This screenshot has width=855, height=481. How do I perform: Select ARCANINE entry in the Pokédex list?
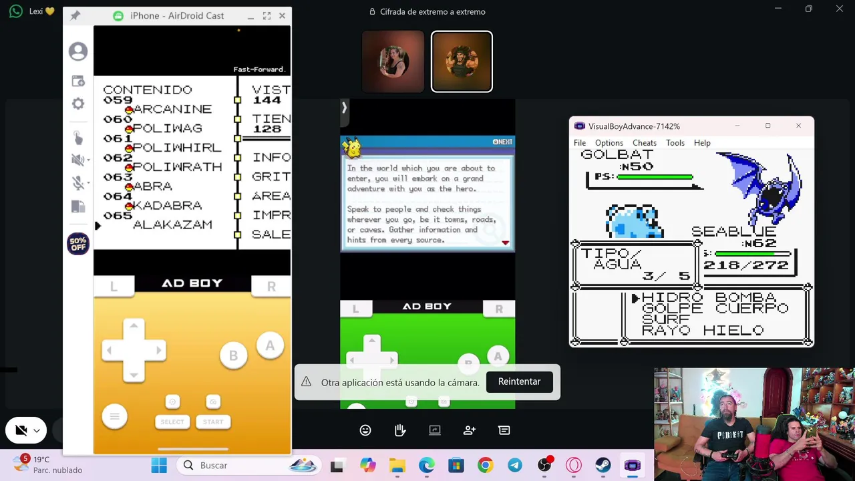click(172, 109)
